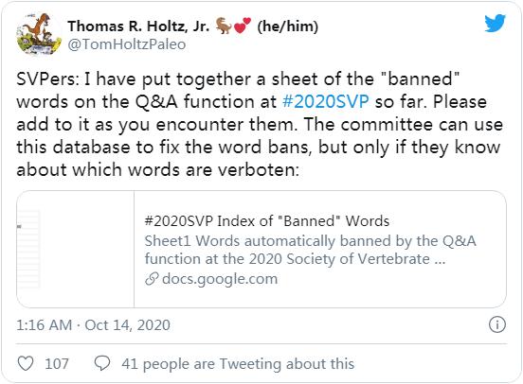523x384 pixels.
Task: Click the dinosaur emoji beside the name
Action: coord(224,26)
